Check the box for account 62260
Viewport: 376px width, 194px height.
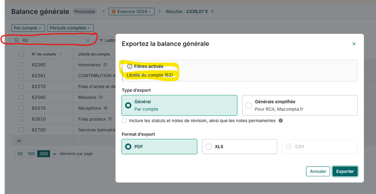point(21,65)
